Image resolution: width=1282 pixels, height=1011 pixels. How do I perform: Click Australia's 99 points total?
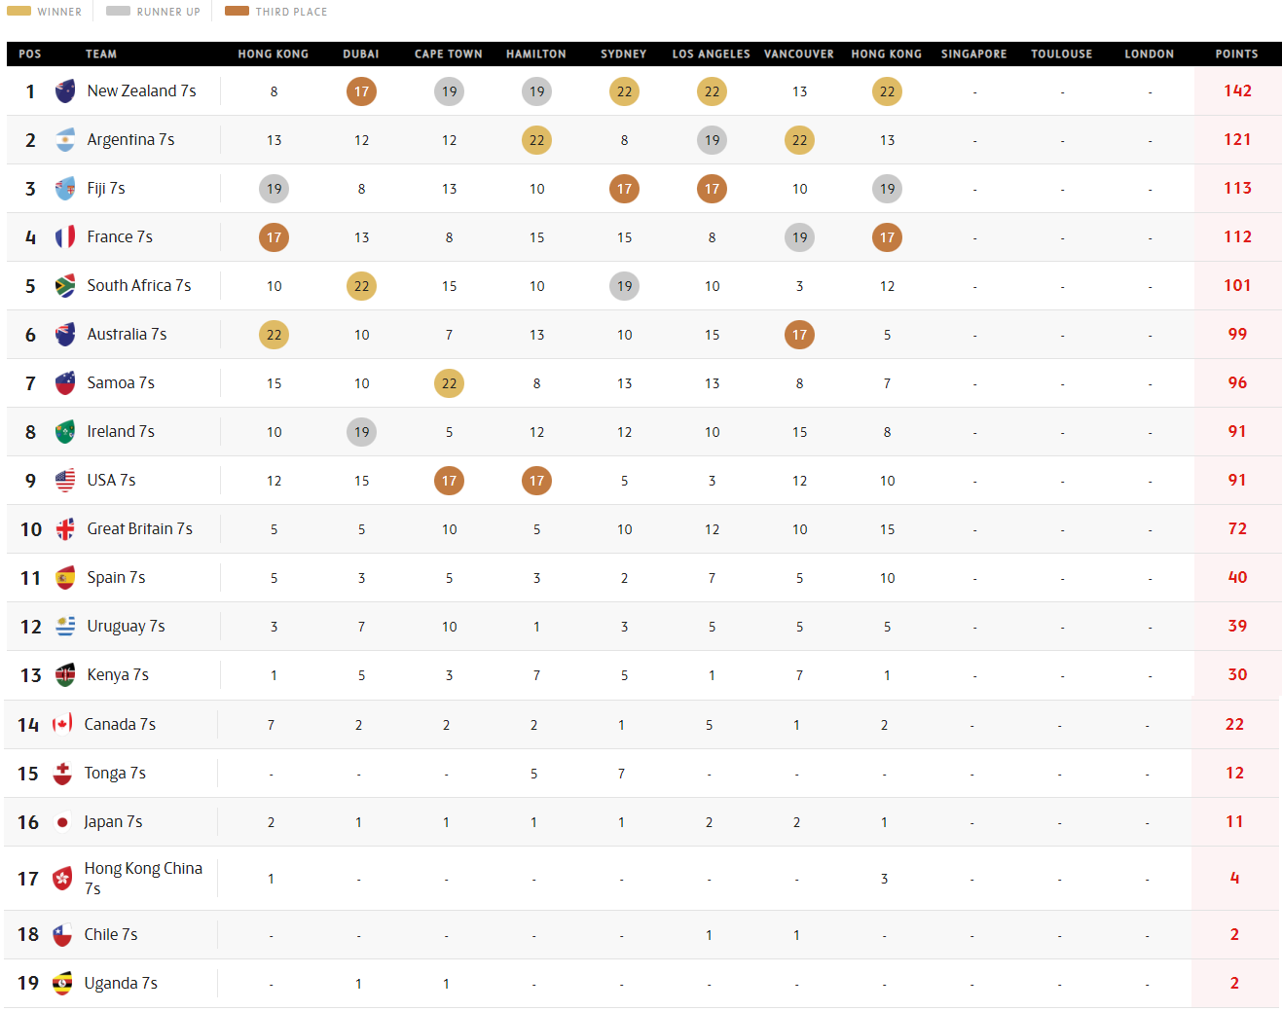click(x=1238, y=334)
